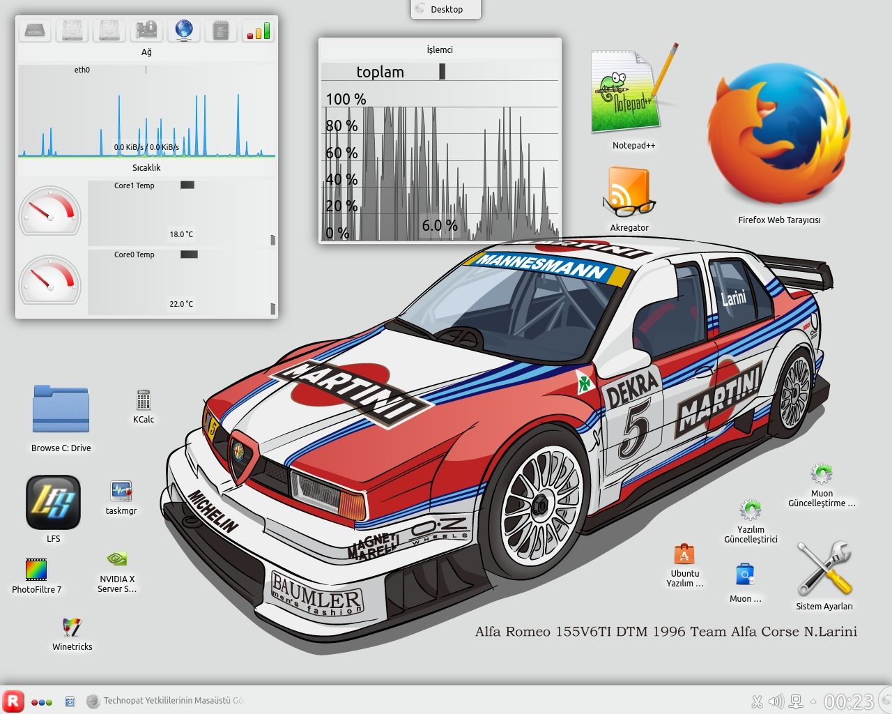The image size is (892, 714).
Task: Click the '6.0 %' CPU value
Action: click(x=440, y=225)
